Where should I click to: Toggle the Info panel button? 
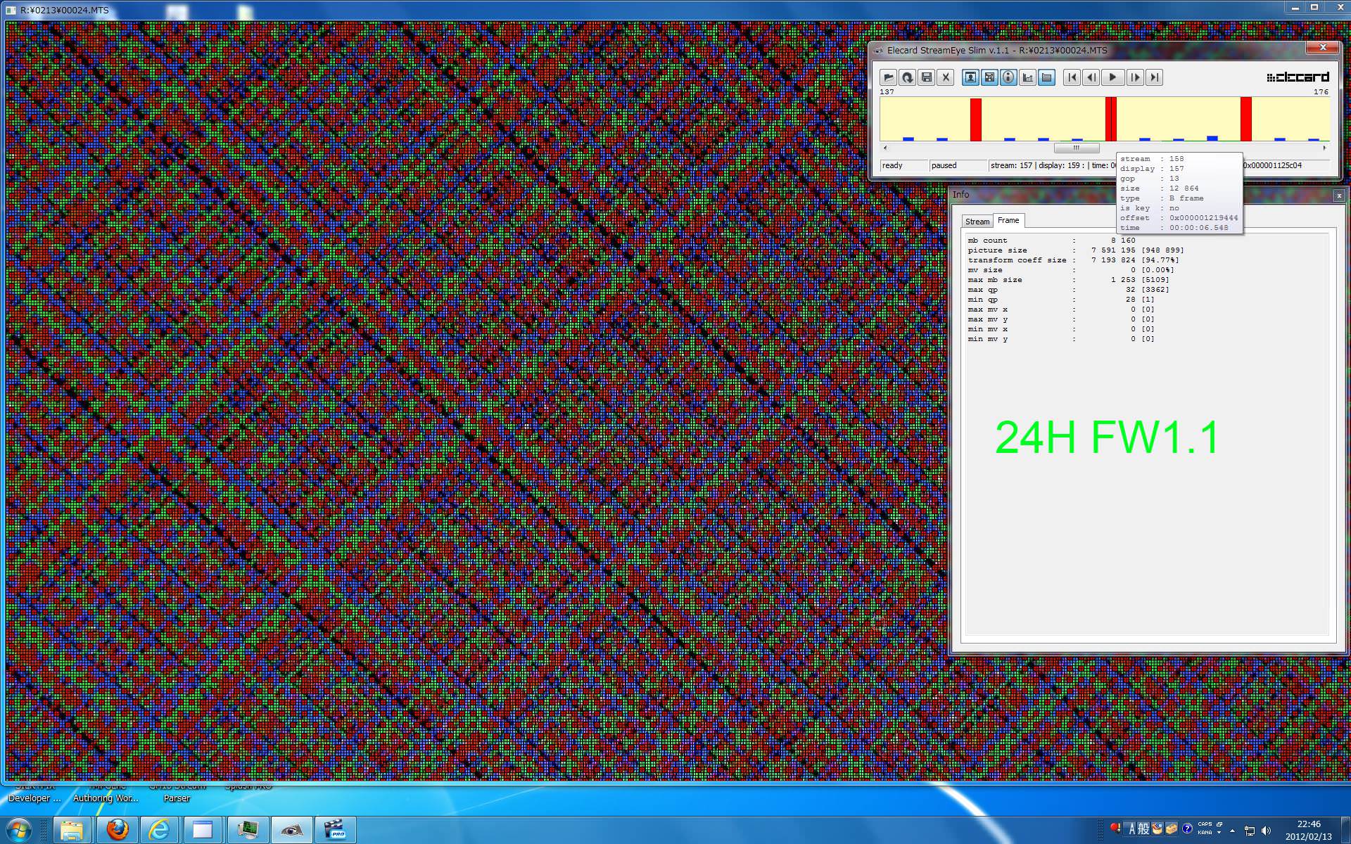pyautogui.click(x=1008, y=77)
